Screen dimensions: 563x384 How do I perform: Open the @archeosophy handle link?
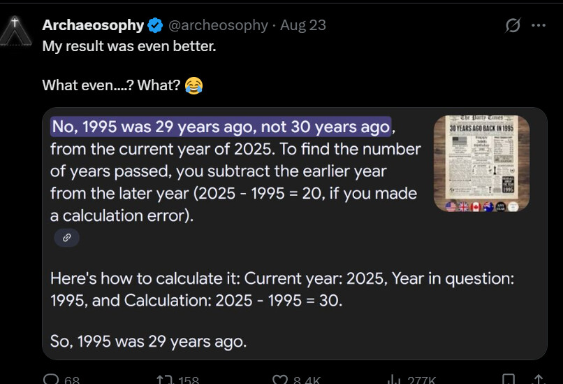tap(218, 26)
